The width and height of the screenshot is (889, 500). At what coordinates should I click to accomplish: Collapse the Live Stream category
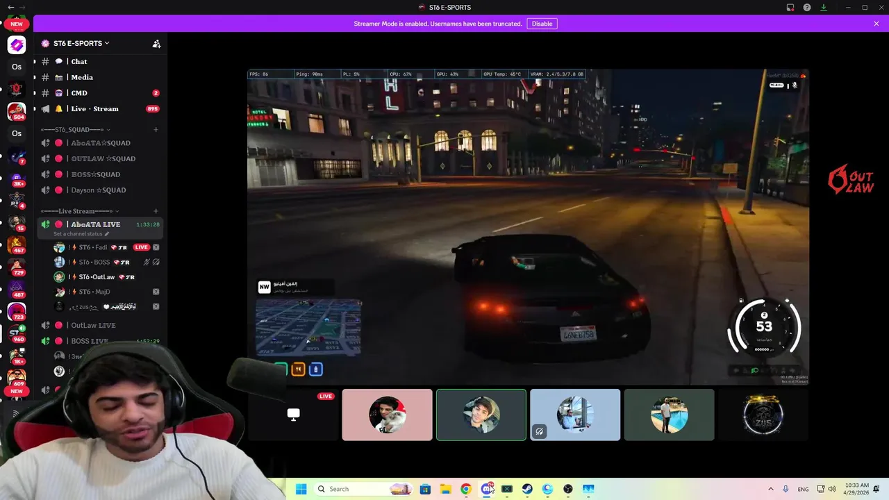[x=80, y=211]
